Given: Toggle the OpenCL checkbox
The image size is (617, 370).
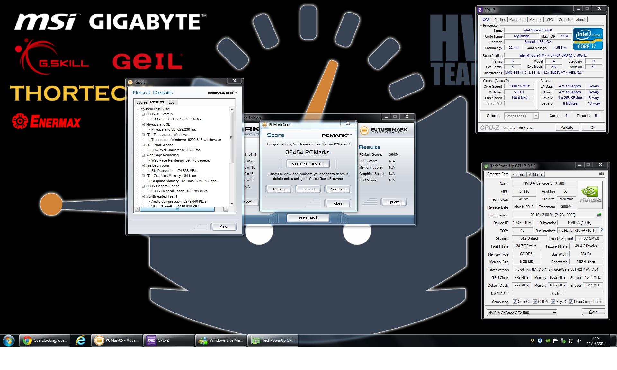Looking at the screenshot, I should coord(515,302).
